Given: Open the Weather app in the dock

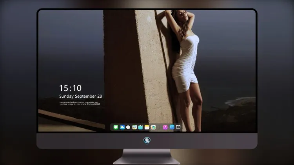Looking at the screenshot, I should pyautogui.click(x=122, y=127).
